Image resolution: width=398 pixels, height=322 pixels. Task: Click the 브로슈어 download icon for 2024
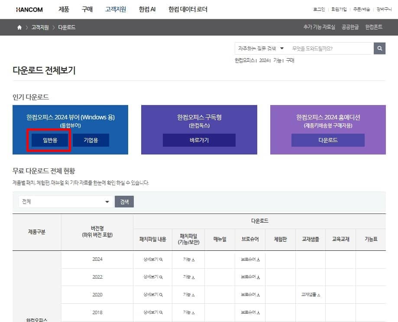[x=250, y=260]
